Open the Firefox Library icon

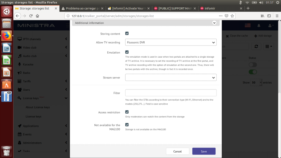tap(263, 16)
